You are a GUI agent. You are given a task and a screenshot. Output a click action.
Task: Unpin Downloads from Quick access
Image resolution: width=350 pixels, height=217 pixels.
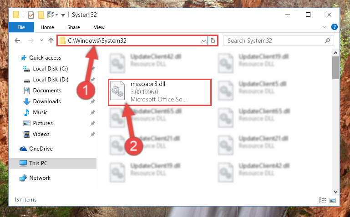[93, 101]
